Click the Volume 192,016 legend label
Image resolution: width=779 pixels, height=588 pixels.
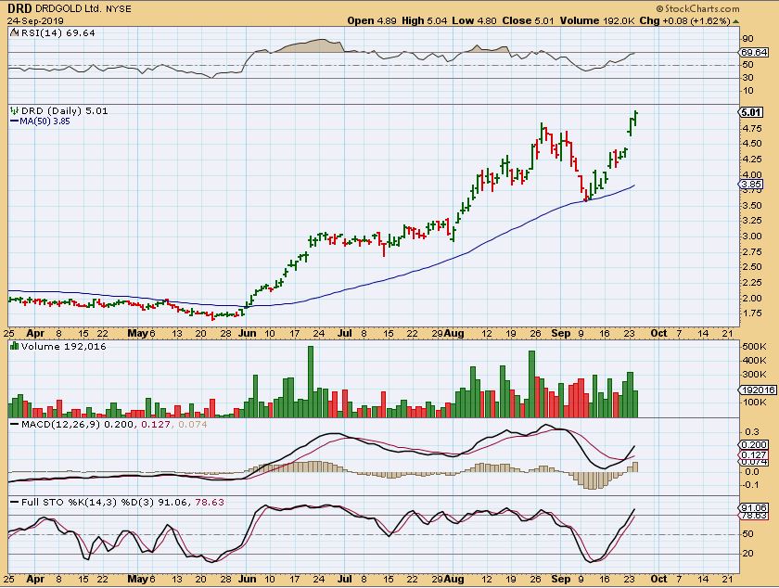pyautogui.click(x=64, y=347)
